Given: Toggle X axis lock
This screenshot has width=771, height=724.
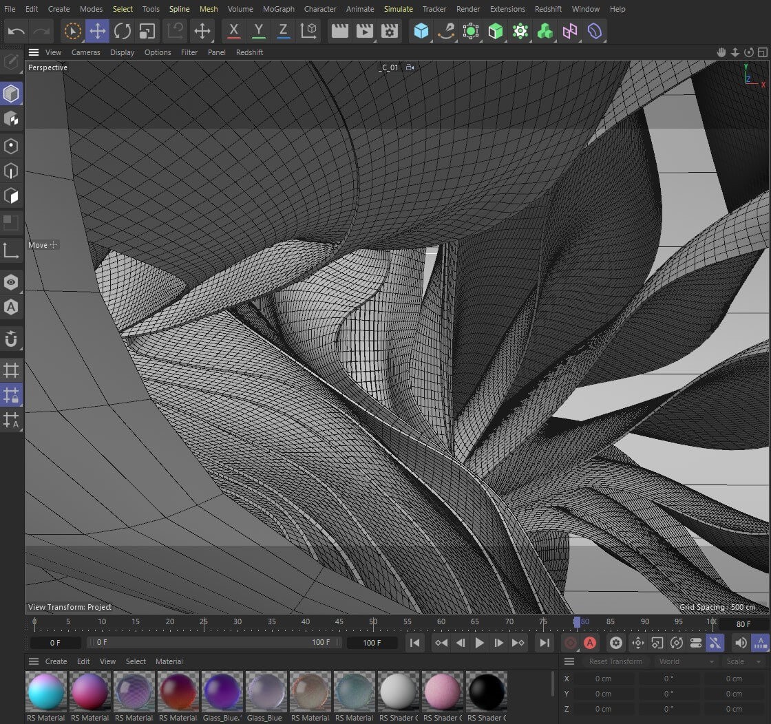Looking at the screenshot, I should (x=234, y=31).
